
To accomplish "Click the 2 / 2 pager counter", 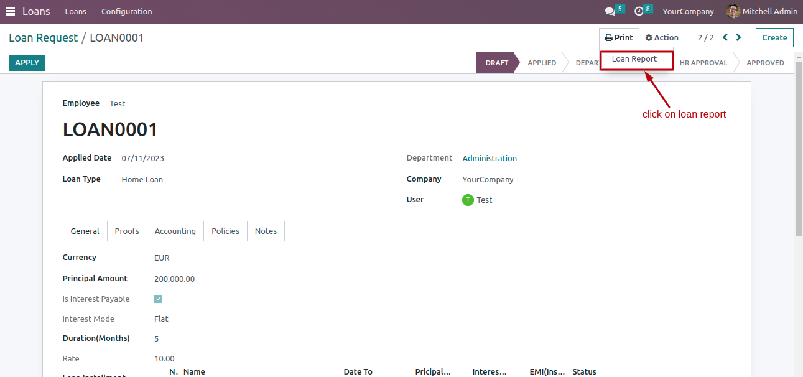I will (x=705, y=37).
